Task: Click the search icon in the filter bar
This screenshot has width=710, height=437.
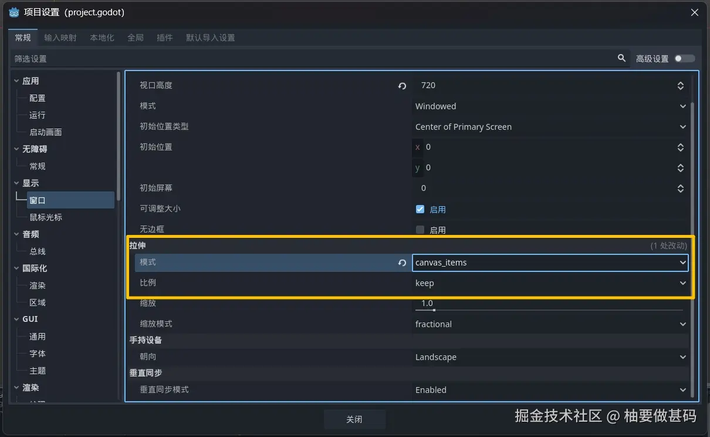Action: (x=622, y=58)
